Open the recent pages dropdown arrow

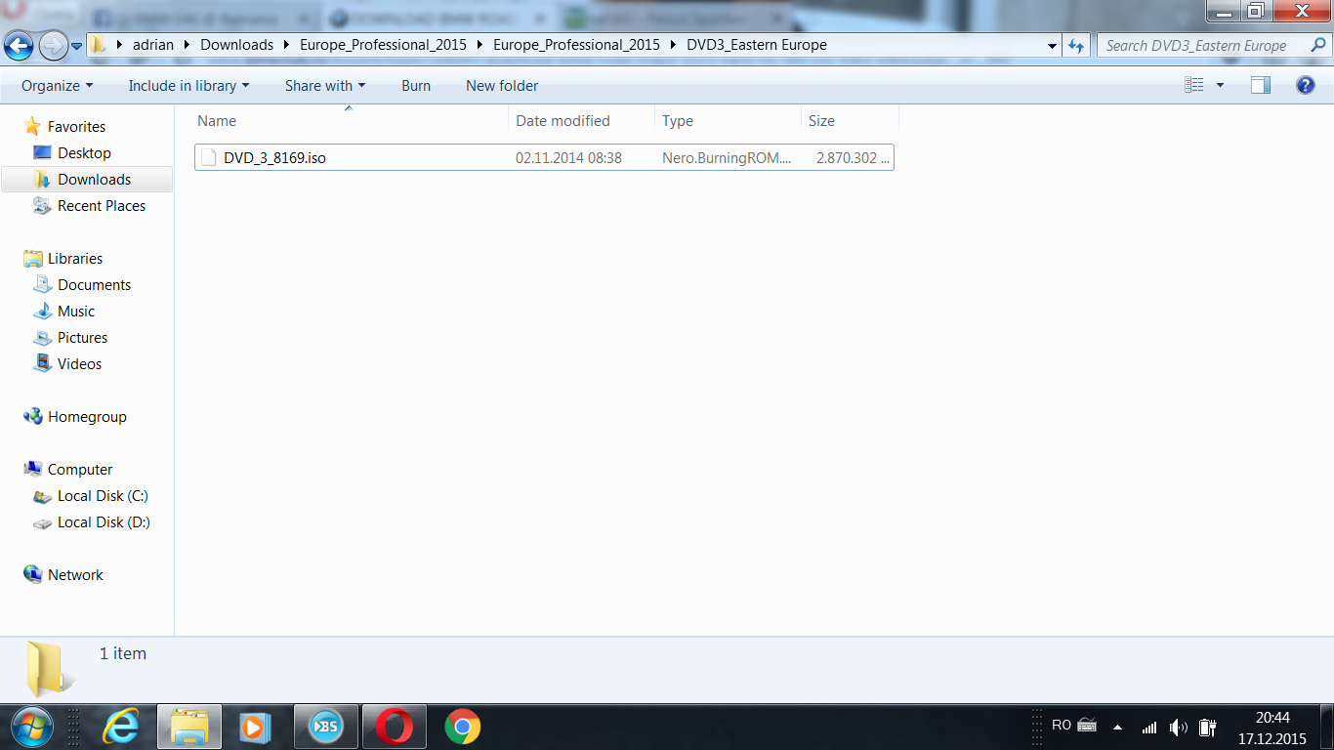(x=76, y=46)
